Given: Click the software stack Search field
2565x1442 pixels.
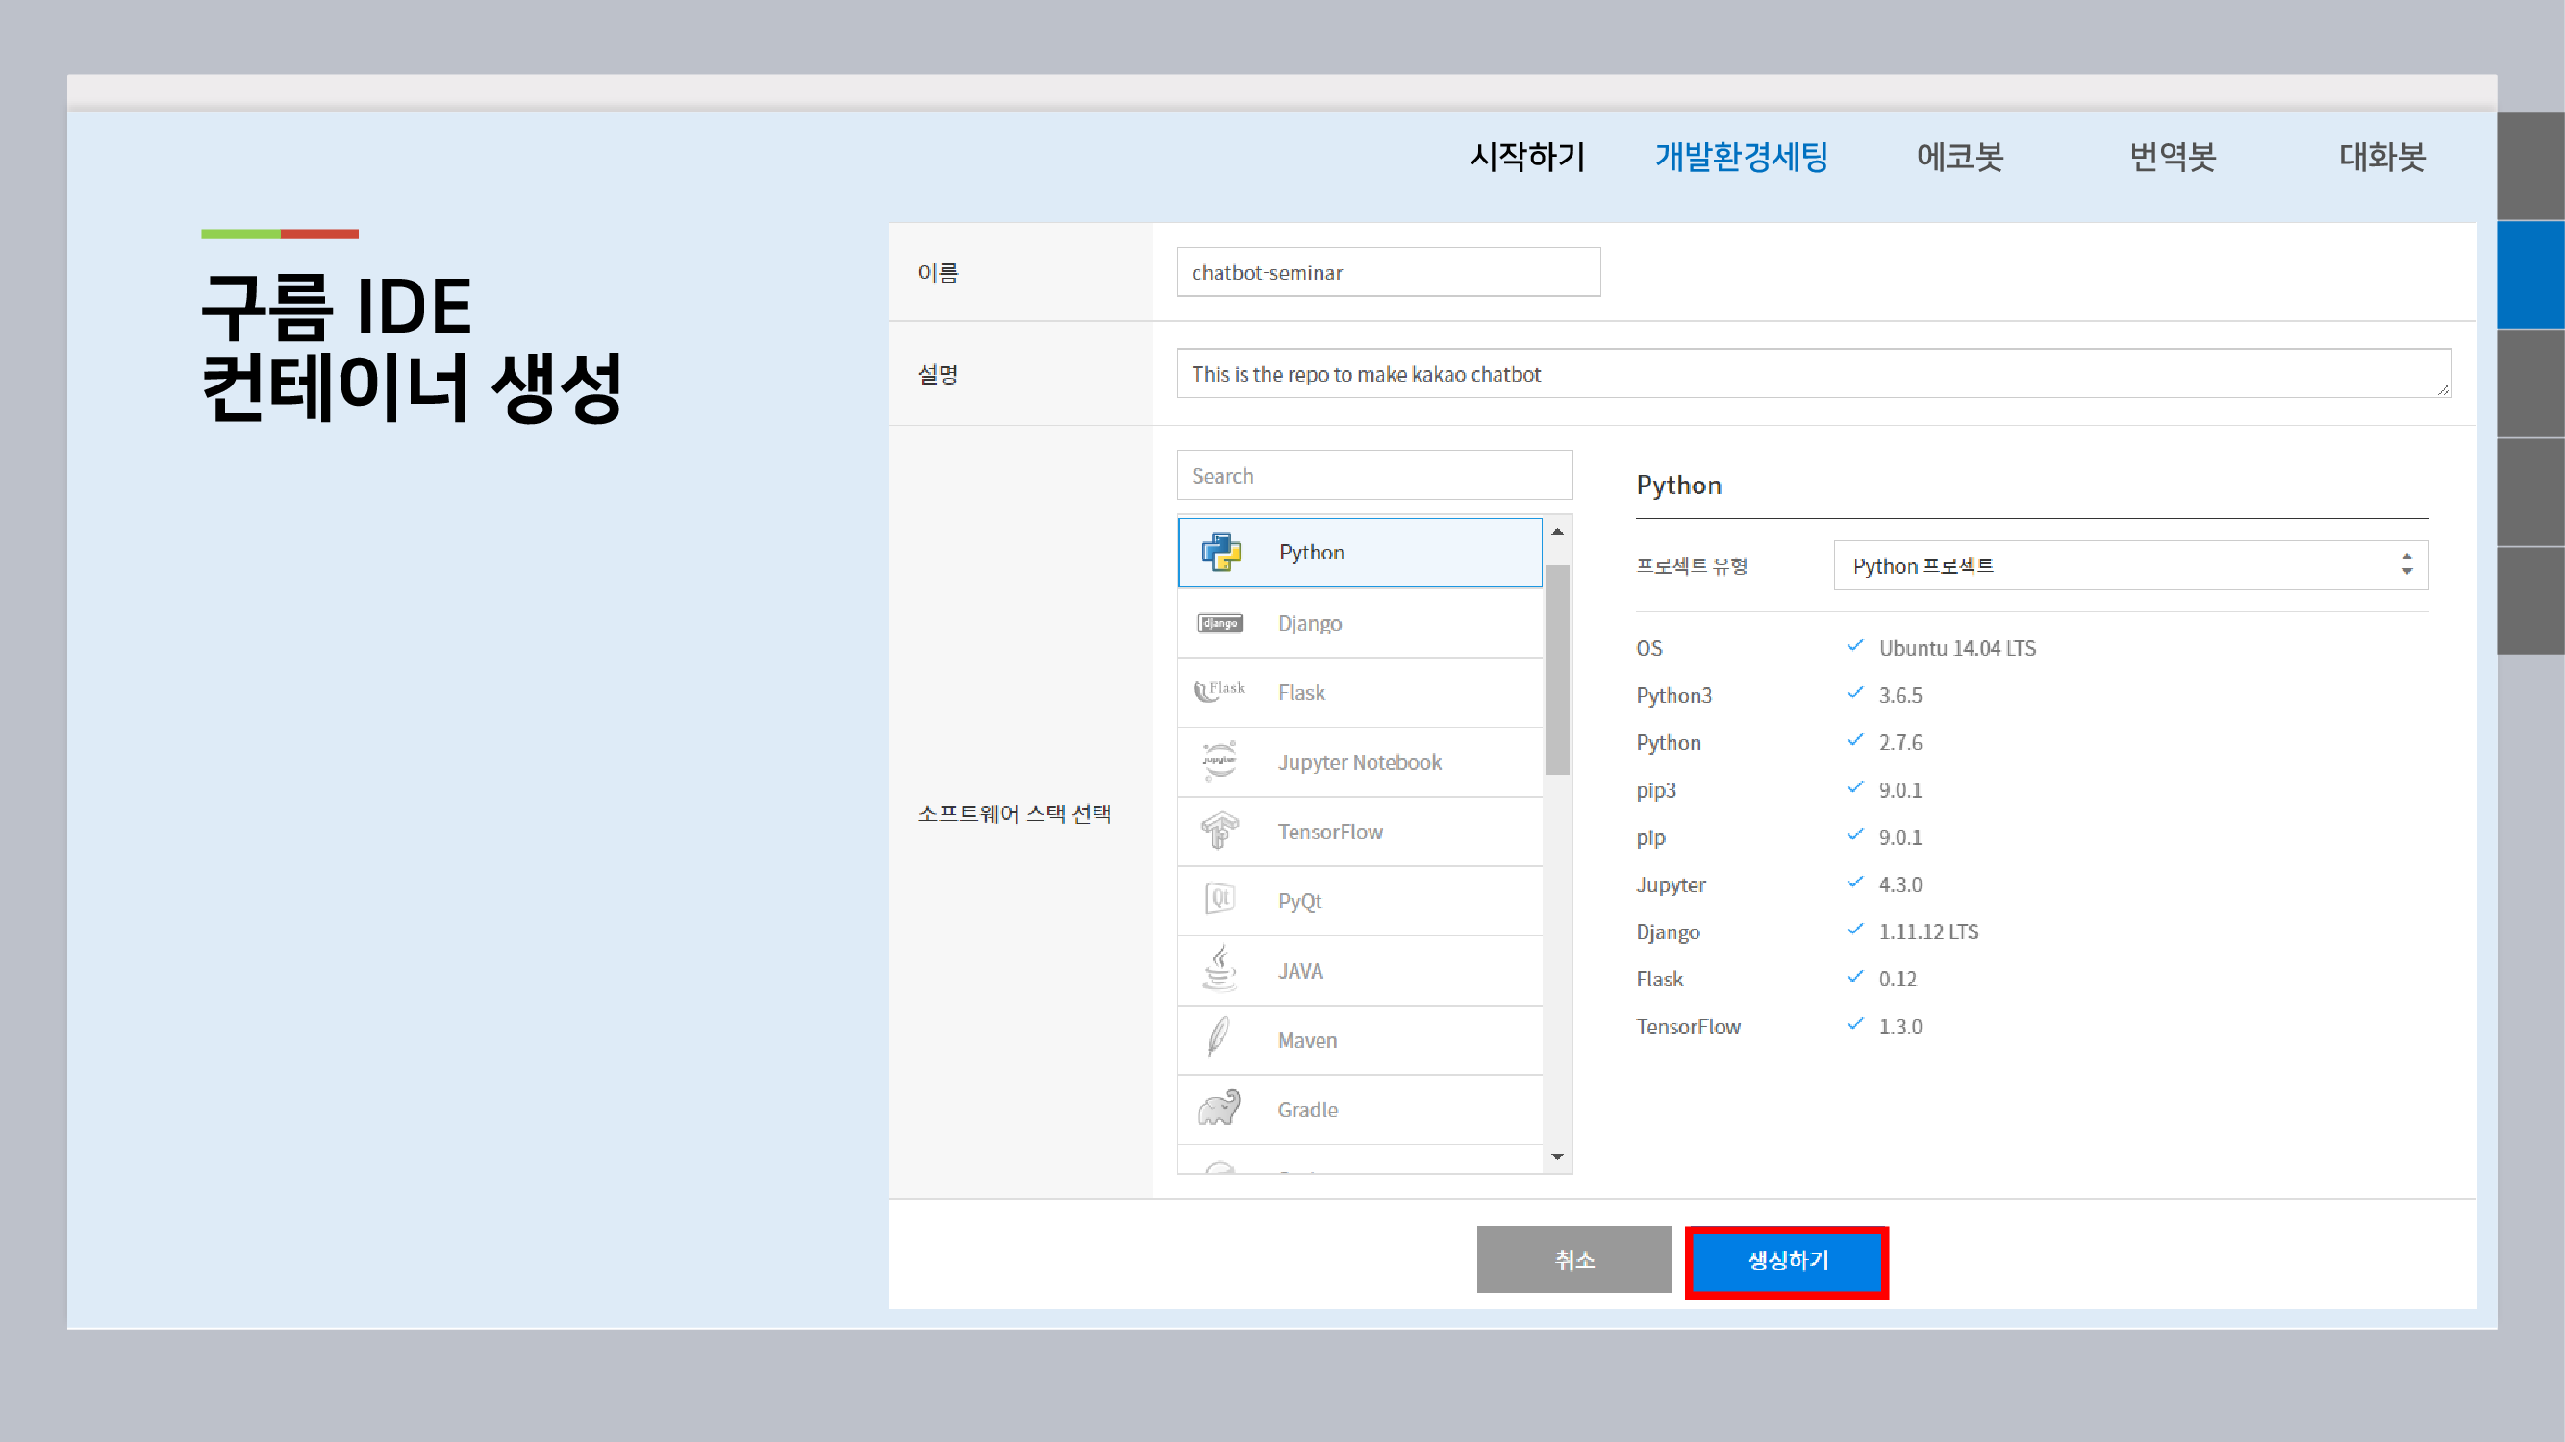Looking at the screenshot, I should [1374, 476].
